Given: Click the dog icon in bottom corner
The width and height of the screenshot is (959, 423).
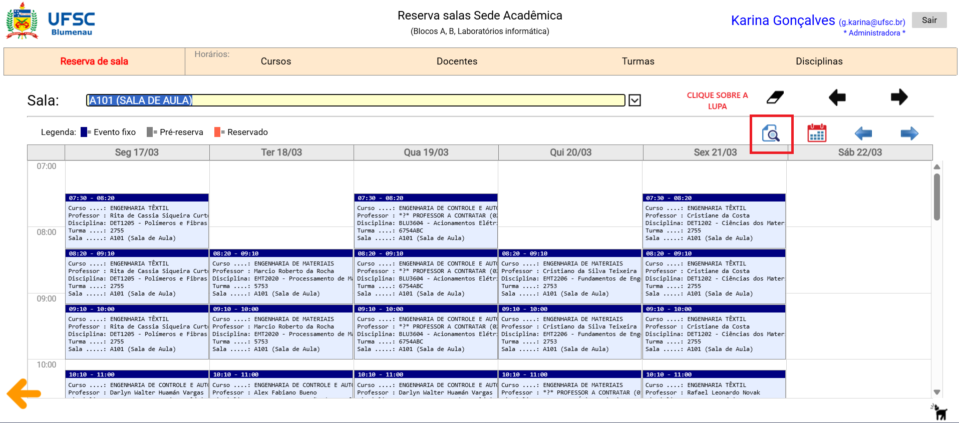Looking at the screenshot, I should [939, 412].
